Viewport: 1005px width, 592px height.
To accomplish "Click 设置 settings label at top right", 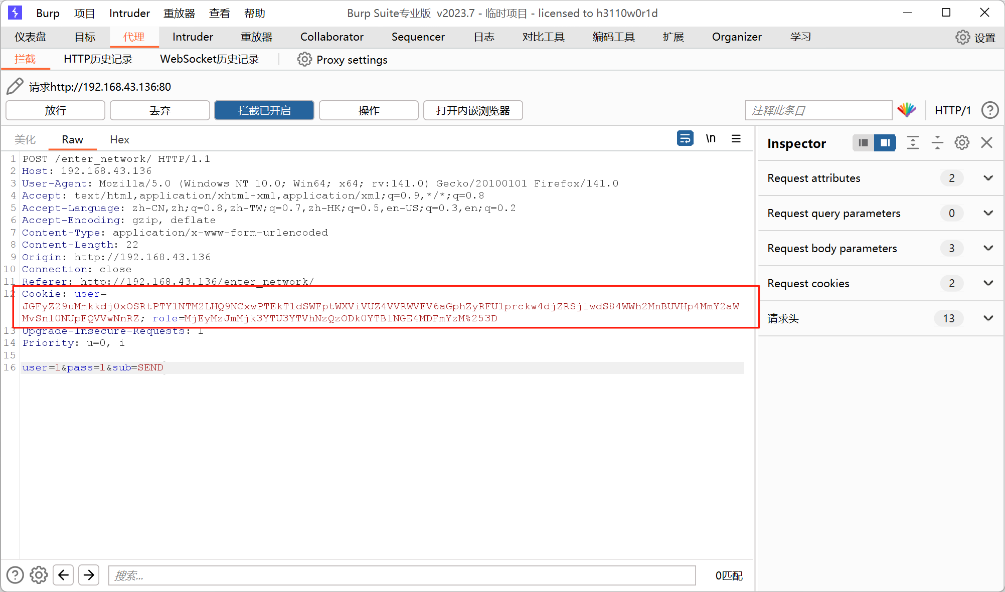I will 984,38.
